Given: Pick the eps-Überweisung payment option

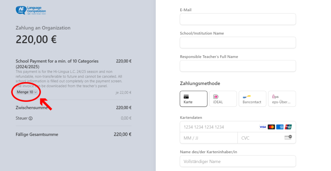Looking at the screenshot, I should (x=282, y=99).
